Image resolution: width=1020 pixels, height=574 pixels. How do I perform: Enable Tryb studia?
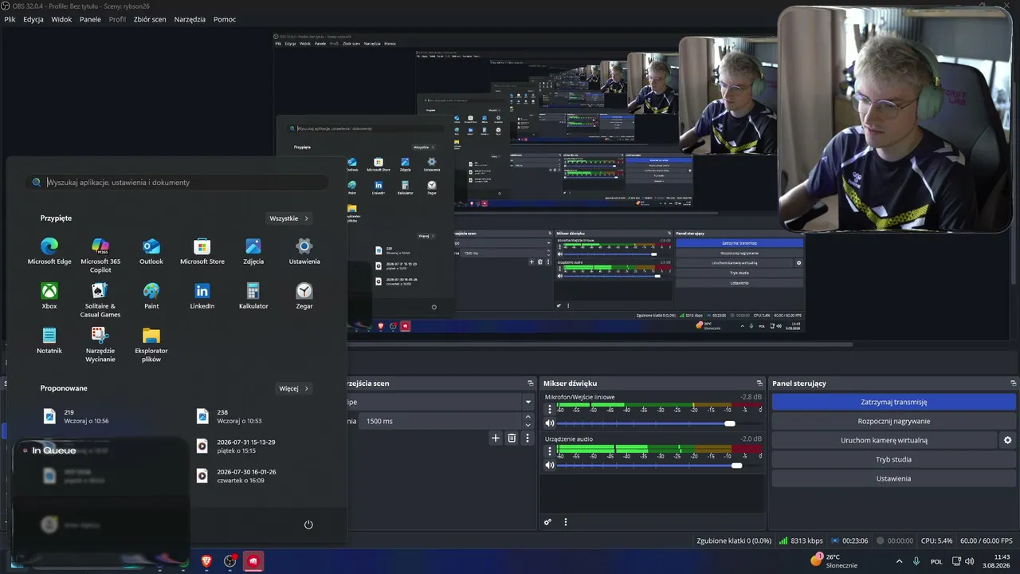tap(894, 459)
